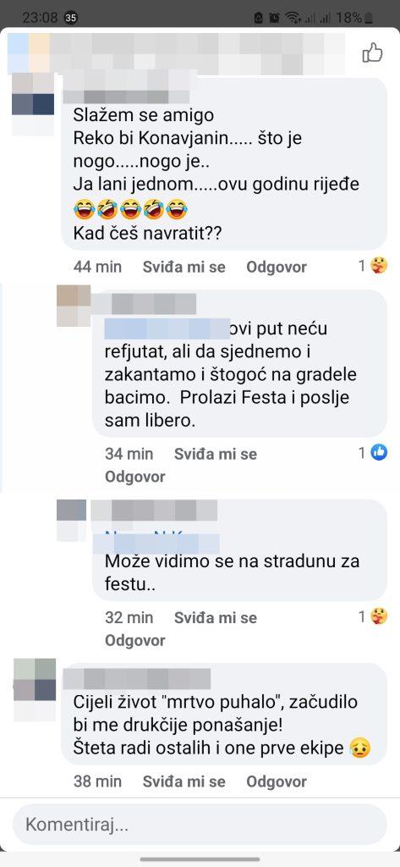
Task: Like the 'ovi put neću refjutat' reply
Action: click(x=216, y=454)
